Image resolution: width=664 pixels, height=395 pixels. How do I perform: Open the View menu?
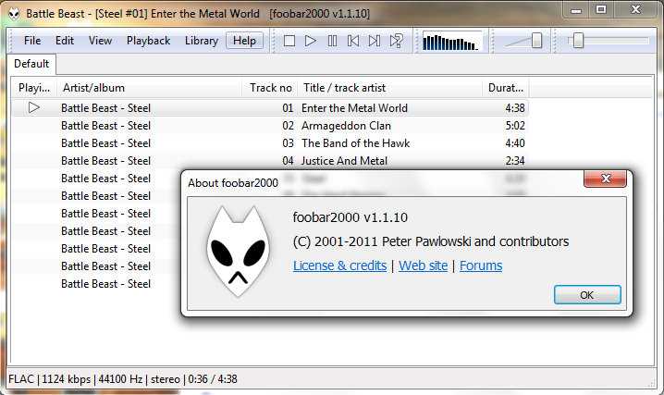101,41
